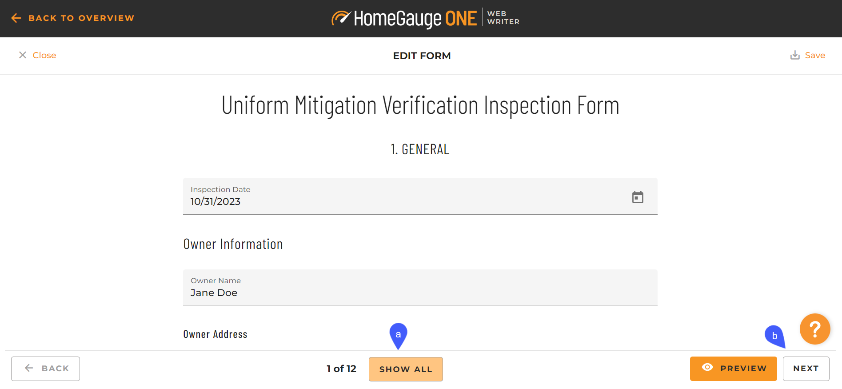Screen dimensions: 842x389
Task: Click the Save download icon
Action: pos(795,55)
